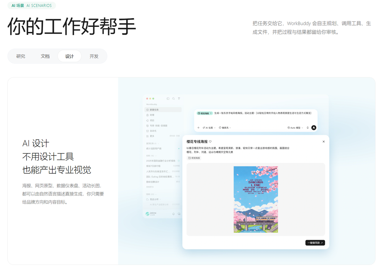The image size is (388, 270).
Task: Switch to the 研究 tab
Action: [21, 56]
